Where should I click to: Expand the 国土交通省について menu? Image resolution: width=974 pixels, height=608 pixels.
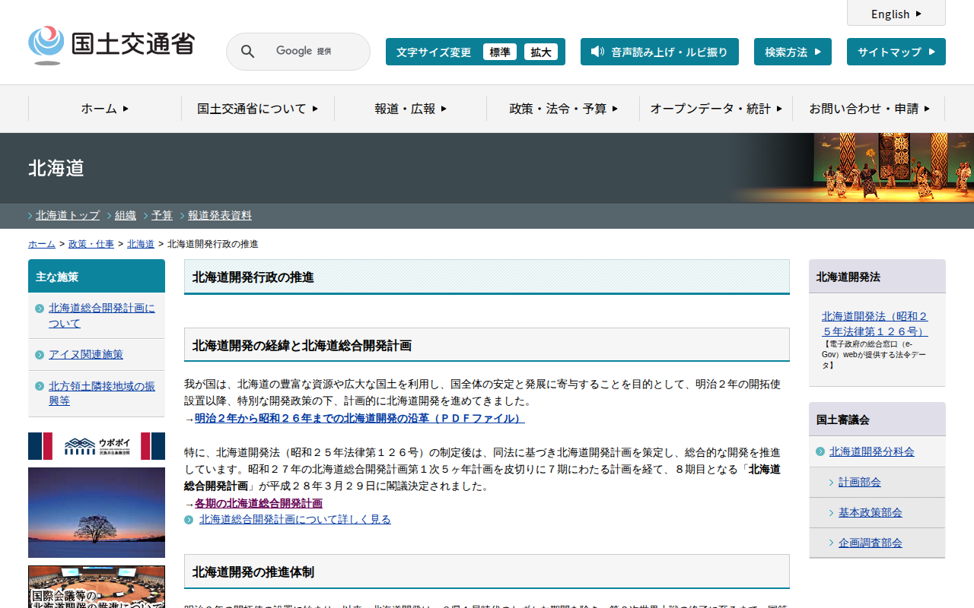click(257, 109)
